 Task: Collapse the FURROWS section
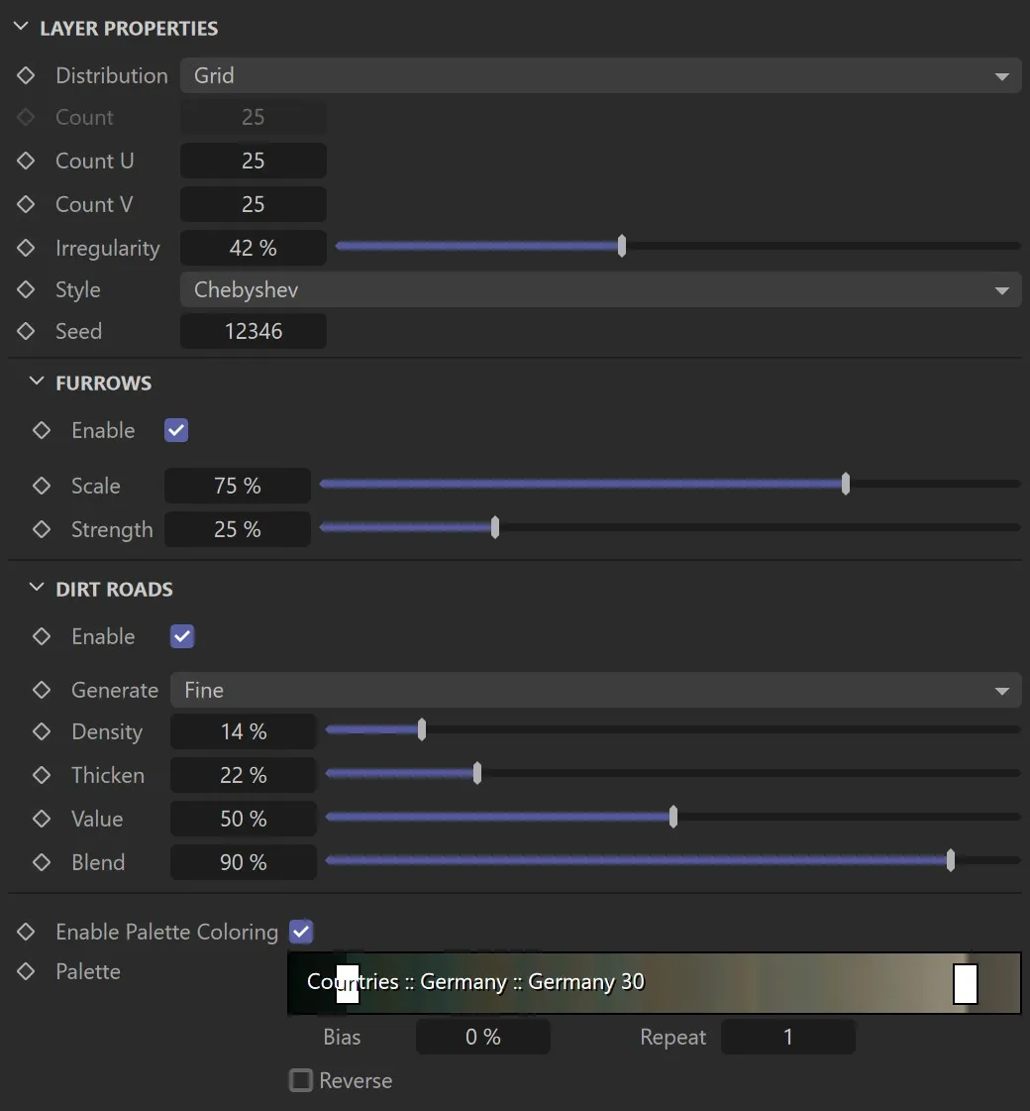36,381
